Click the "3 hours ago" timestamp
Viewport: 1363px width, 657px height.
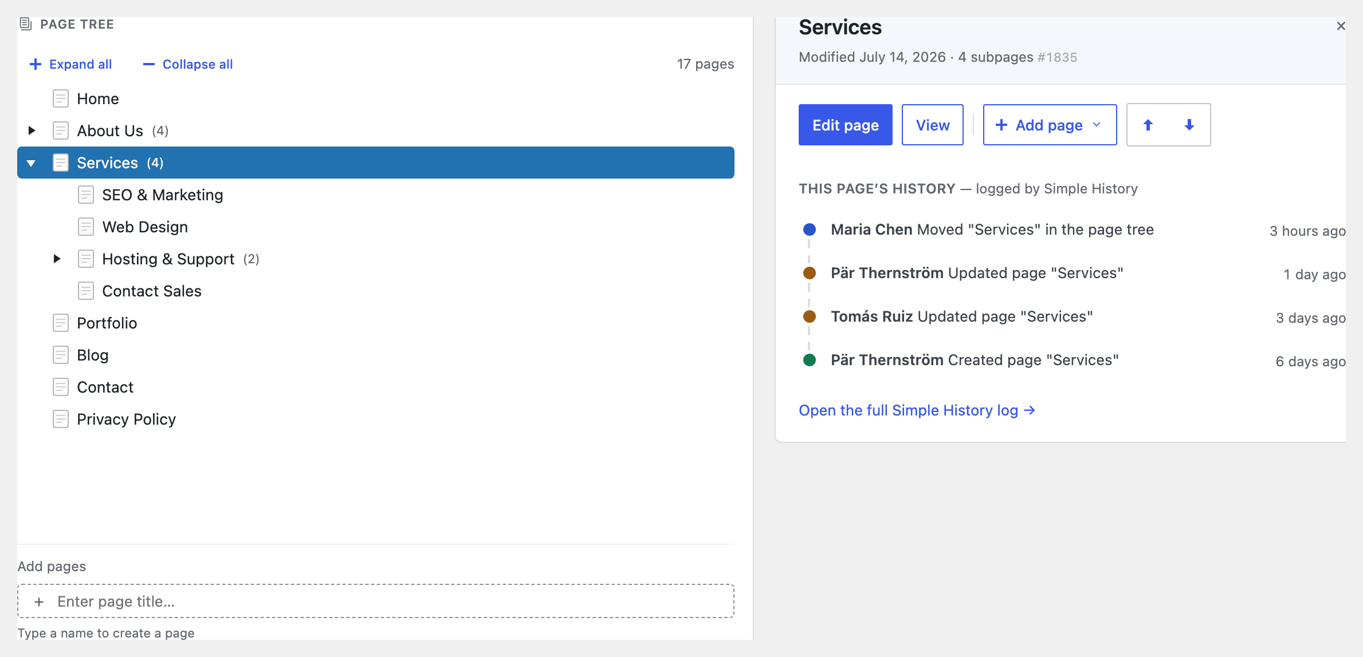tap(1307, 231)
